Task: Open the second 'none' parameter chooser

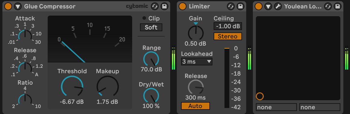Action: click(320, 107)
